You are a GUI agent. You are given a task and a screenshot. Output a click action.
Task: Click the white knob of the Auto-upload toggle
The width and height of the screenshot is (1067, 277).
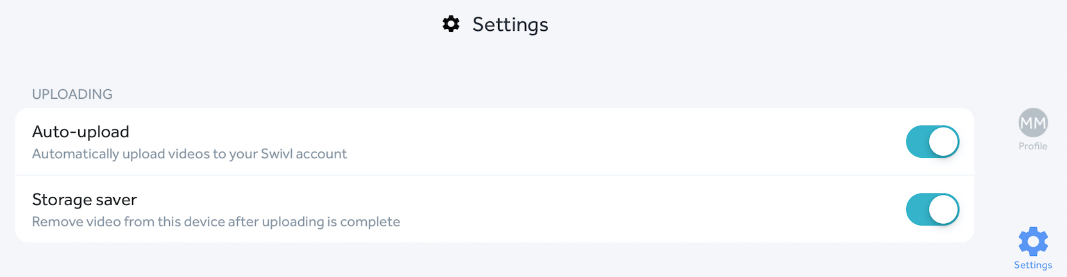pyautogui.click(x=943, y=142)
